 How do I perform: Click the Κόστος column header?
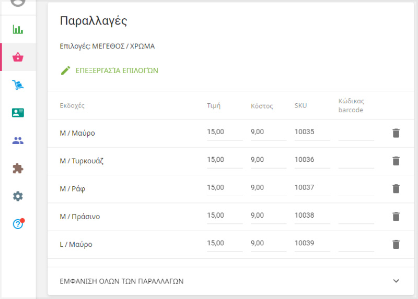tap(262, 106)
